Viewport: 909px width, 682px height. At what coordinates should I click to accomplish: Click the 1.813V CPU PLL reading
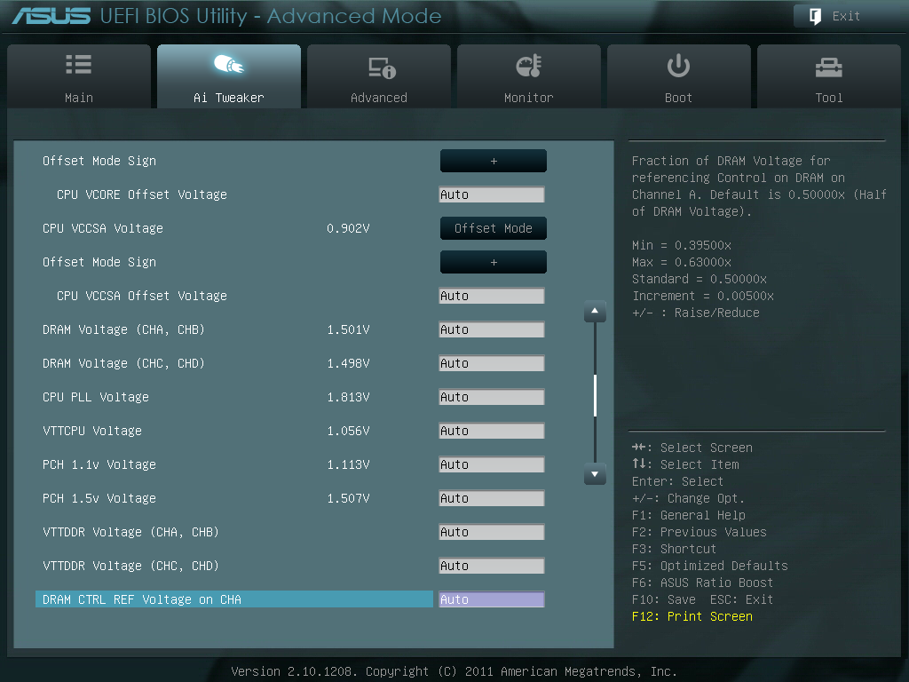tap(348, 397)
